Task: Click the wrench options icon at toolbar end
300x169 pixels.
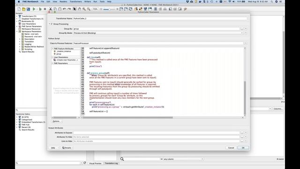Action: (185, 9)
